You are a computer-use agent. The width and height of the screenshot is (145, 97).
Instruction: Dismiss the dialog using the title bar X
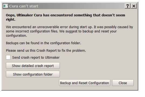click(x=134, y=6)
